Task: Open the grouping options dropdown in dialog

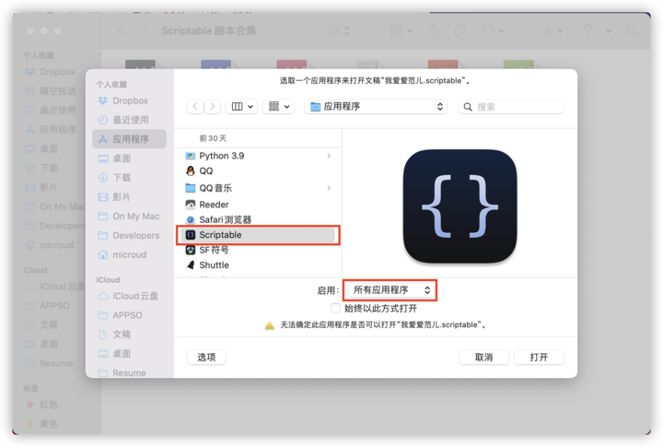Action: tap(278, 106)
